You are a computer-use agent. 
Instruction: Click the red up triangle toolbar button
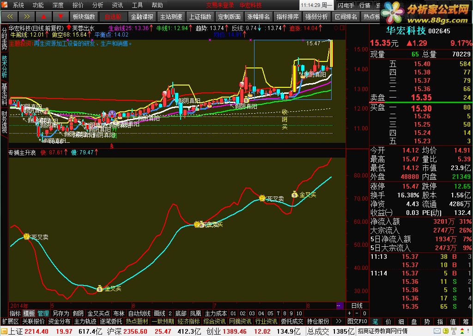coord(43,17)
